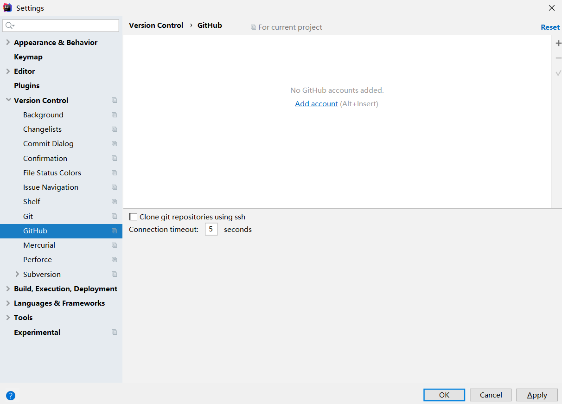The height and width of the screenshot is (404, 562).
Task: Click the checkmark set default account icon
Action: point(558,73)
